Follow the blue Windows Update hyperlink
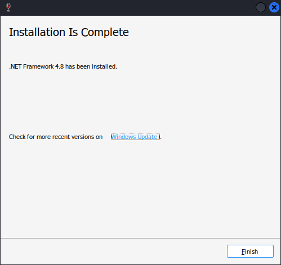 [135, 137]
